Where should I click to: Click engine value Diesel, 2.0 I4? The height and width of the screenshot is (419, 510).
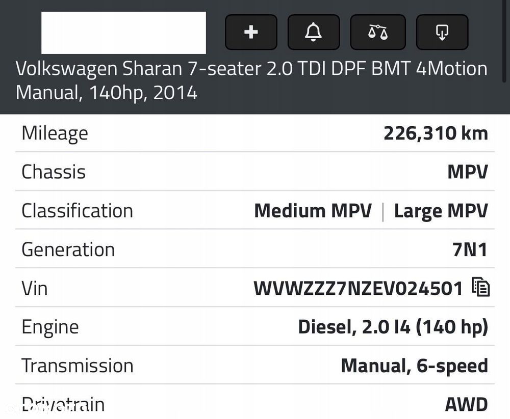click(393, 327)
